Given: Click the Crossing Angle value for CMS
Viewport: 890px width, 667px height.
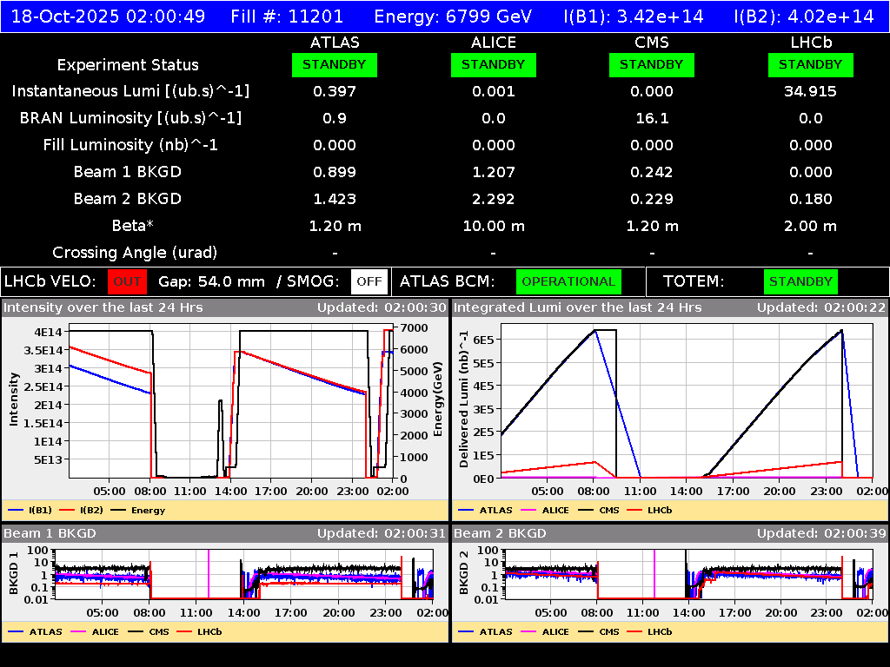Looking at the screenshot, I should (x=652, y=253).
